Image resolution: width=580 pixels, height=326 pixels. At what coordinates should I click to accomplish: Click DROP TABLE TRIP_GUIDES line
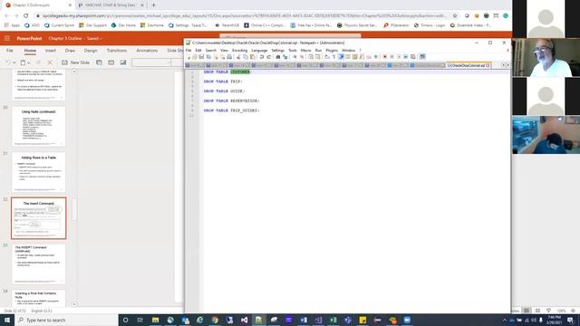click(x=232, y=110)
